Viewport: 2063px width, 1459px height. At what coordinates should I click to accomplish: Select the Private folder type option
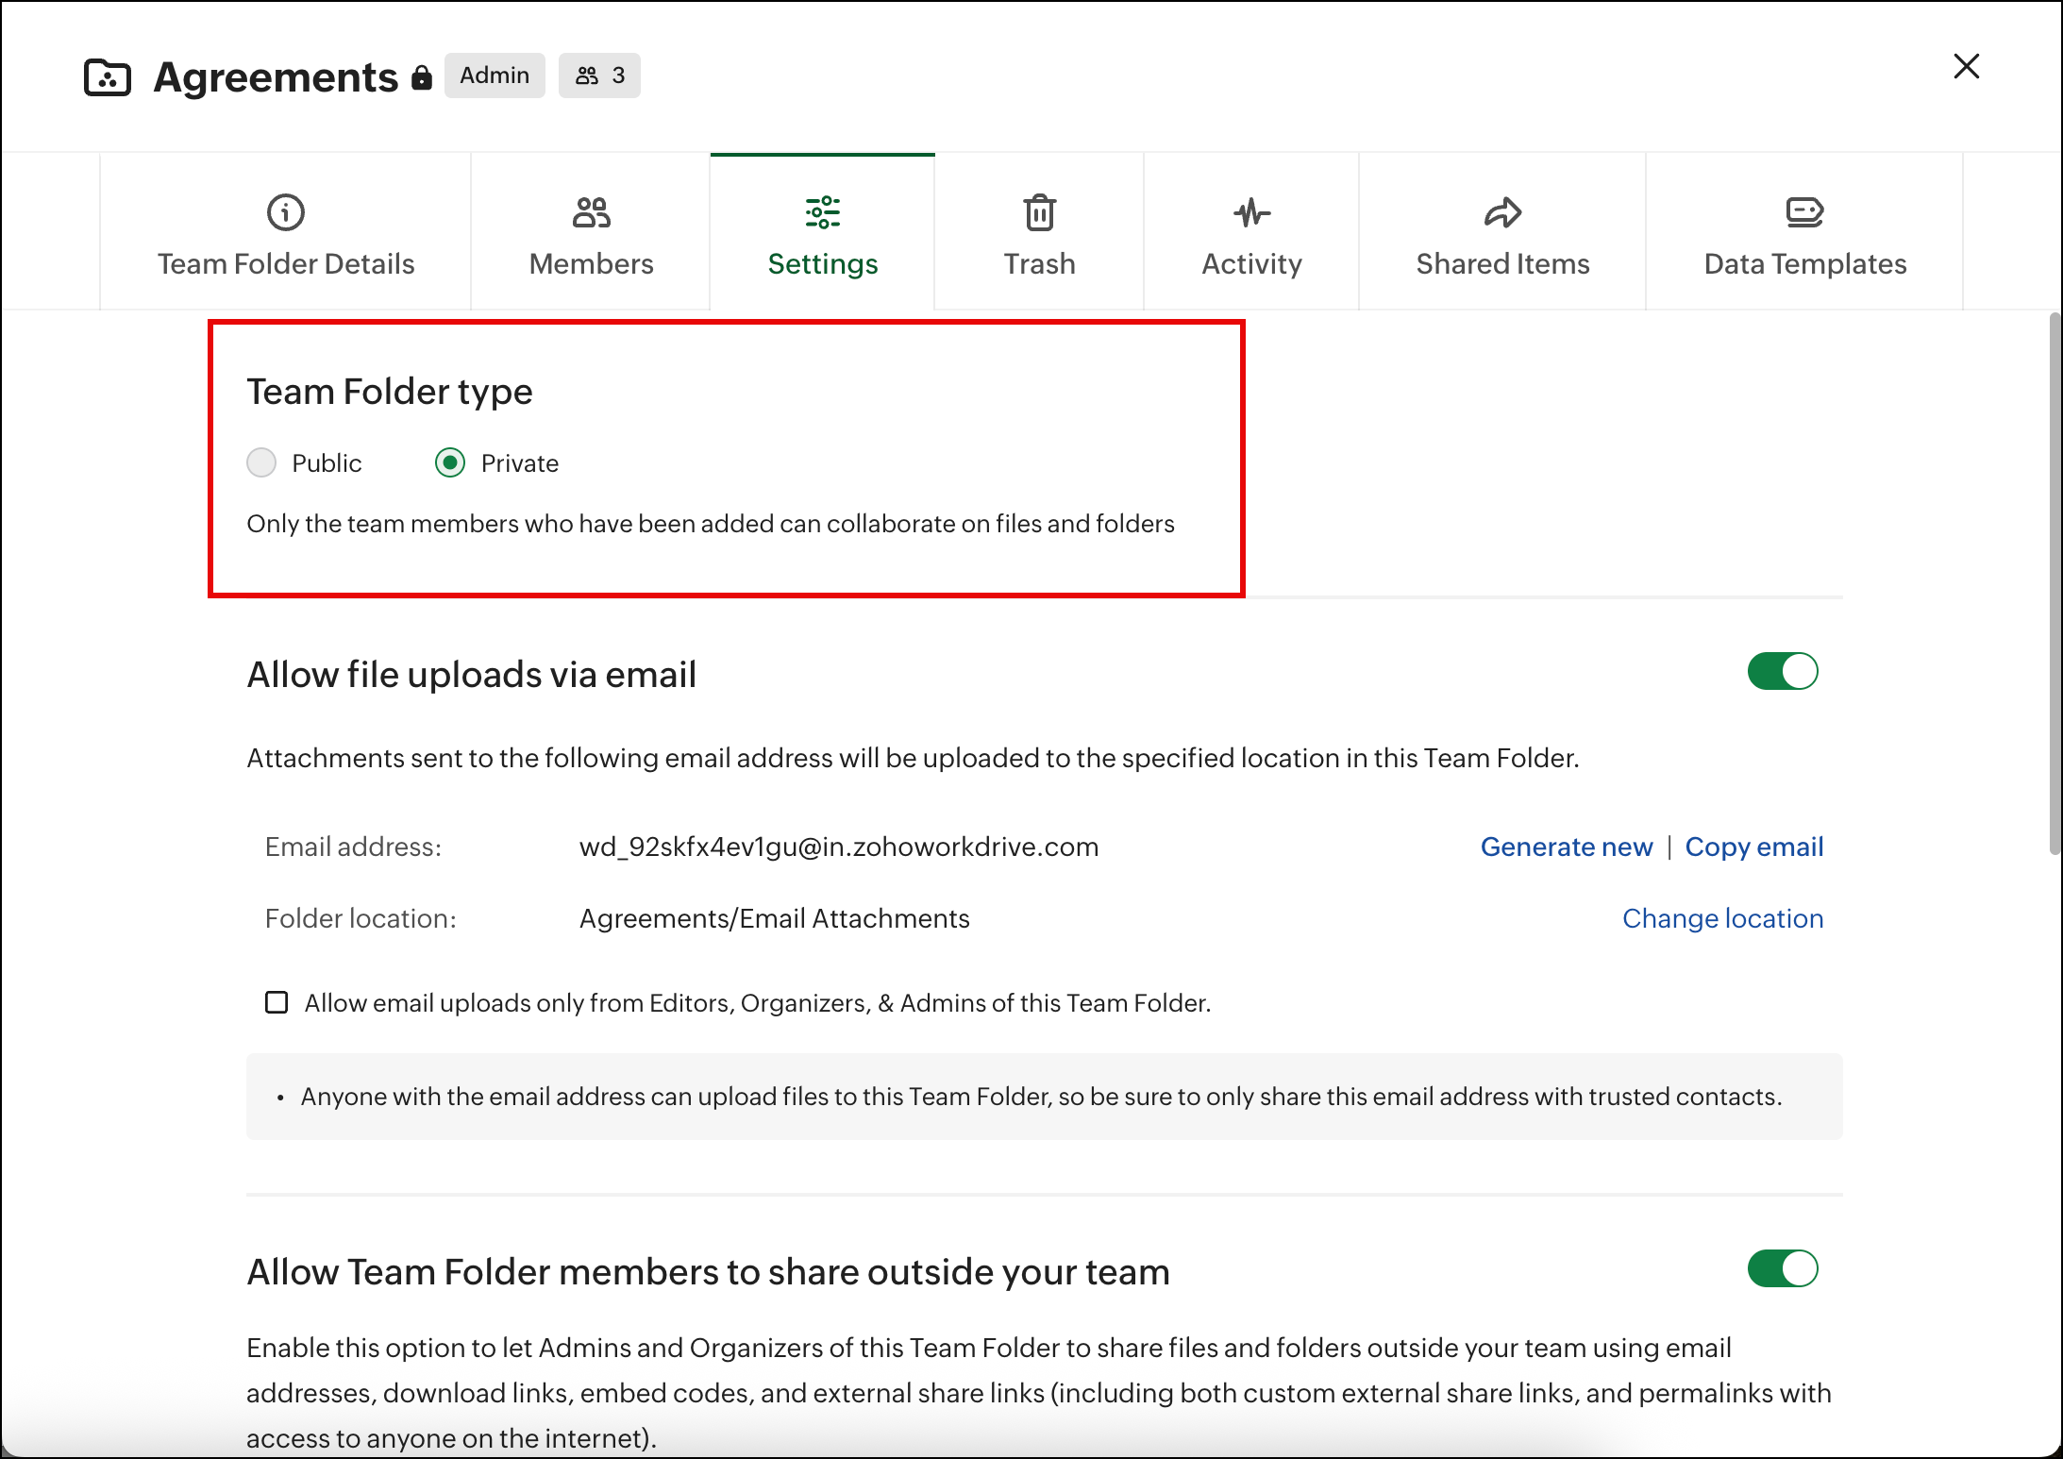[x=450, y=462]
